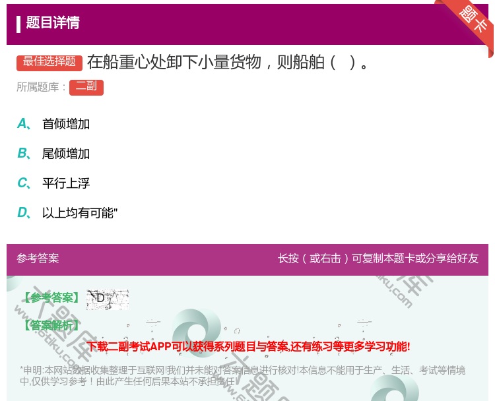Click the 所属题库 label
The width and height of the screenshot is (495, 401).
(41, 87)
